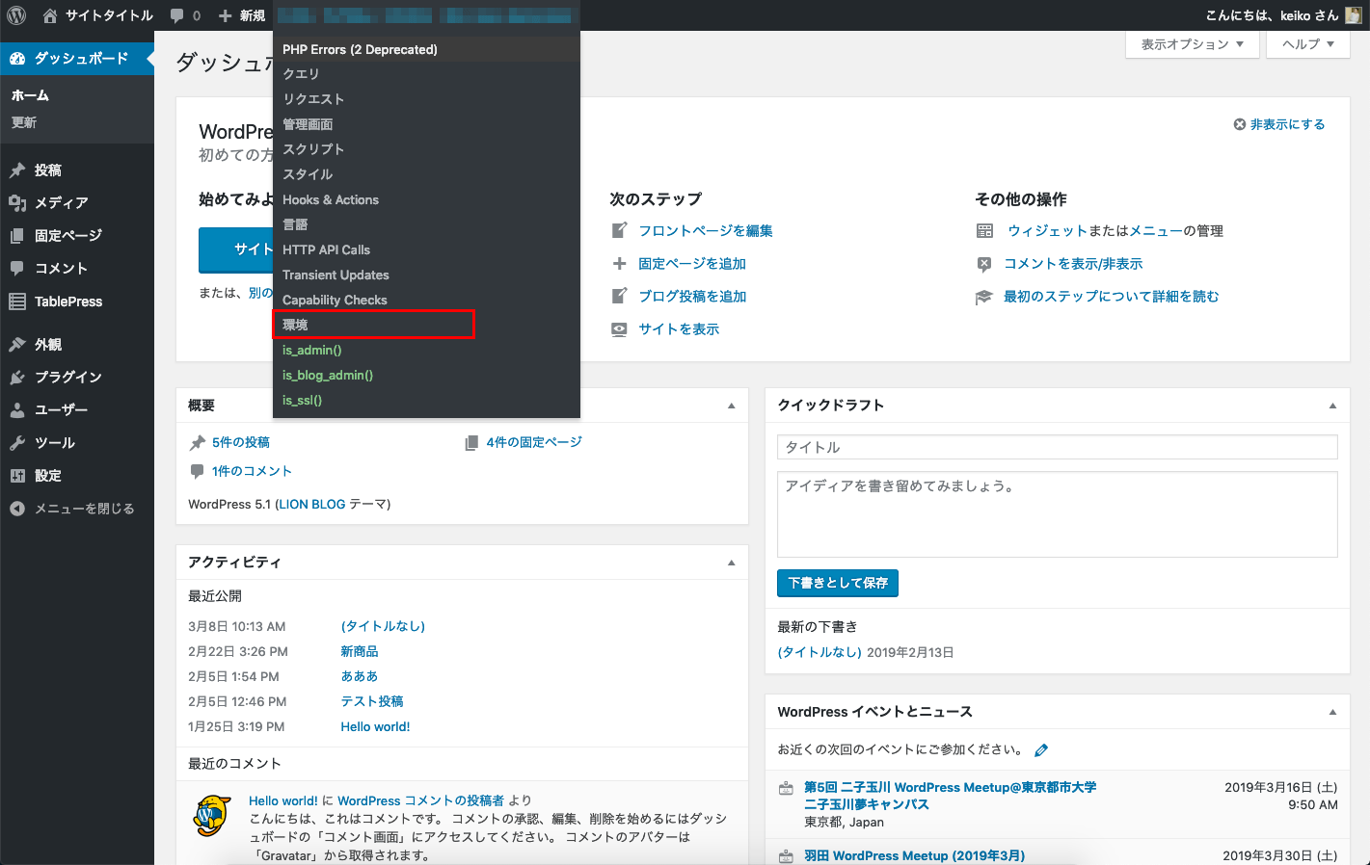The height and width of the screenshot is (865, 1370).
Task: Open 羽田 WordPress Meetup event link
Action: pyautogui.click(x=914, y=855)
